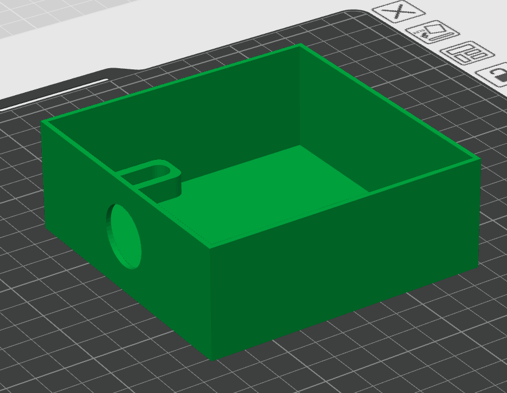Screen dimensions: 507x393
Task: Click the X icon to remove the plate
Action: tap(399, 11)
